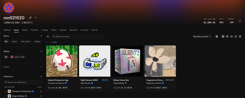Open the Recently received sort dropdown
This screenshot has height=98, width=245.
202,36
